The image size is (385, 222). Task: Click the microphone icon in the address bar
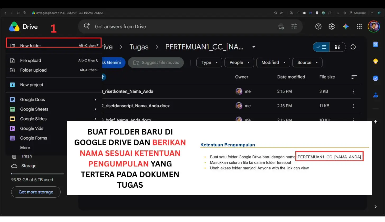pyautogui.click(x=25, y=13)
